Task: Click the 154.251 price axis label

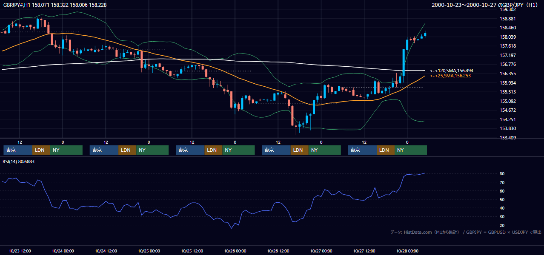Action: pos(508,119)
